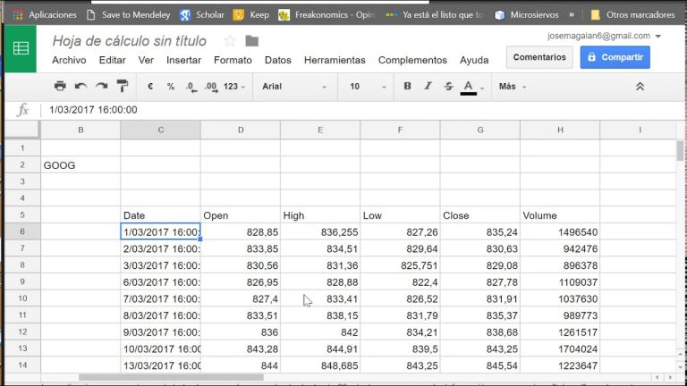This screenshot has height=386, width=687.
Task: Open the move to folder icon
Action: click(x=251, y=41)
